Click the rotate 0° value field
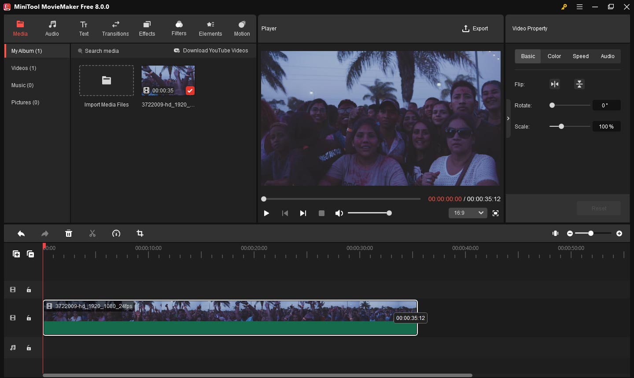 pyautogui.click(x=606, y=105)
